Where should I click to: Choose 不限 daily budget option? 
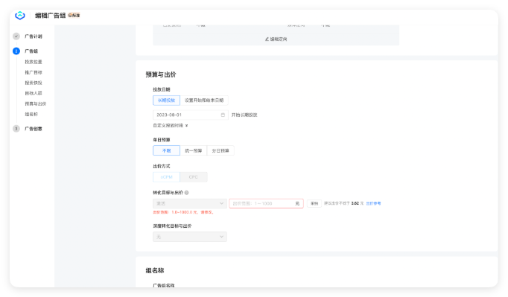(x=166, y=150)
